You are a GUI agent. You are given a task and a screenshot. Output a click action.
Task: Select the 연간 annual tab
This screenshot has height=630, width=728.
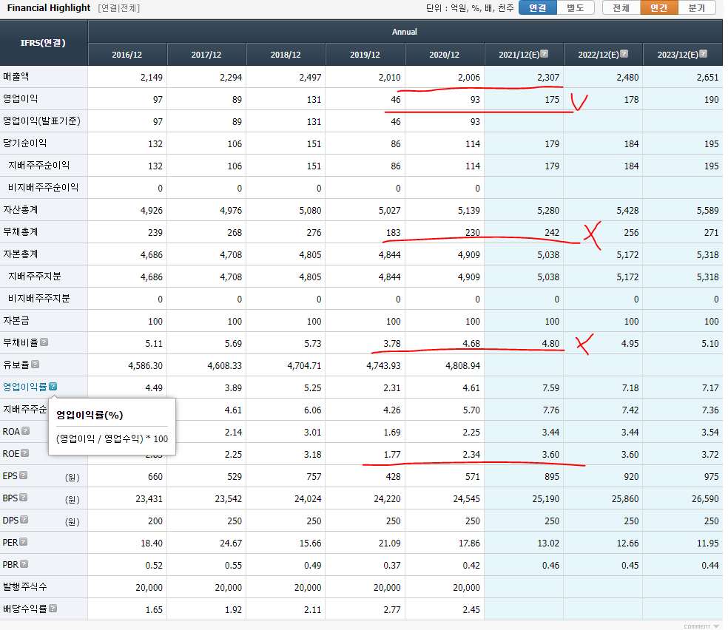[659, 8]
